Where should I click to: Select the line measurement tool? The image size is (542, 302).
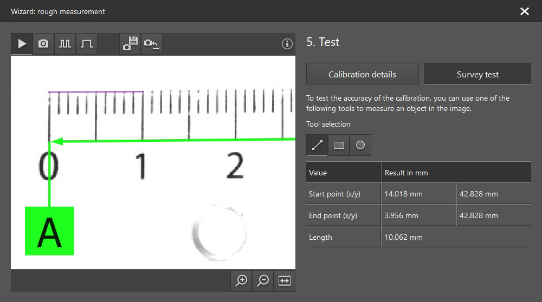point(317,145)
